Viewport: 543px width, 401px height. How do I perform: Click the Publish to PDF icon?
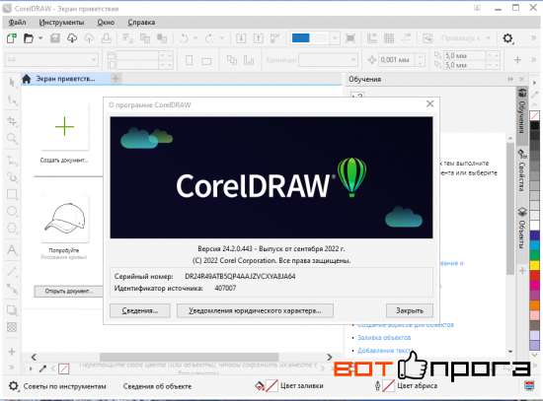point(275,38)
